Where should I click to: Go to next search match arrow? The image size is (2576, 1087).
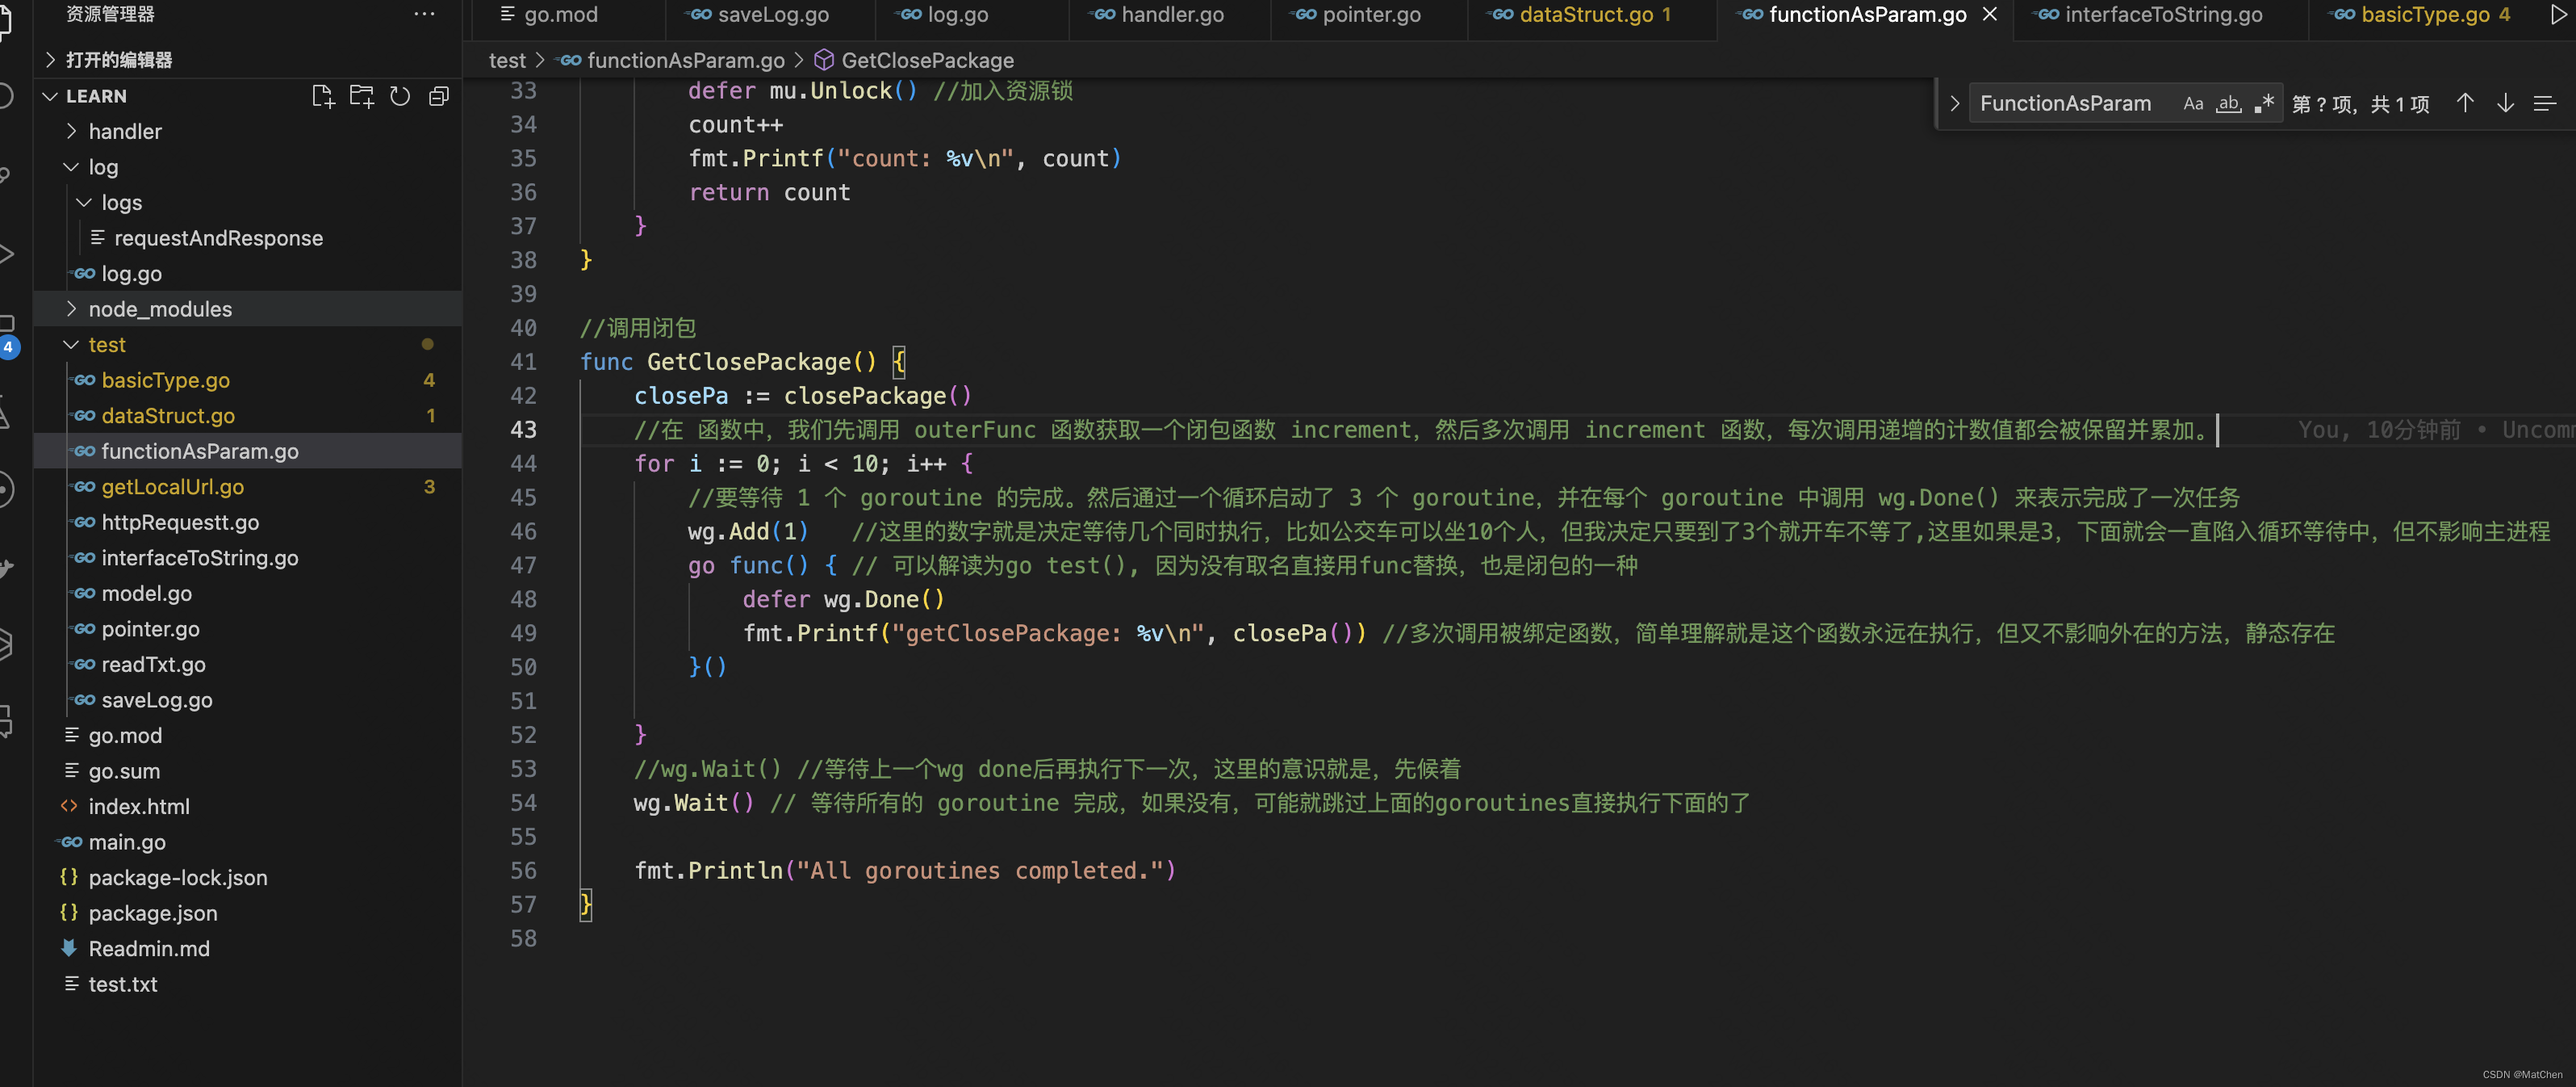pyautogui.click(x=2505, y=103)
